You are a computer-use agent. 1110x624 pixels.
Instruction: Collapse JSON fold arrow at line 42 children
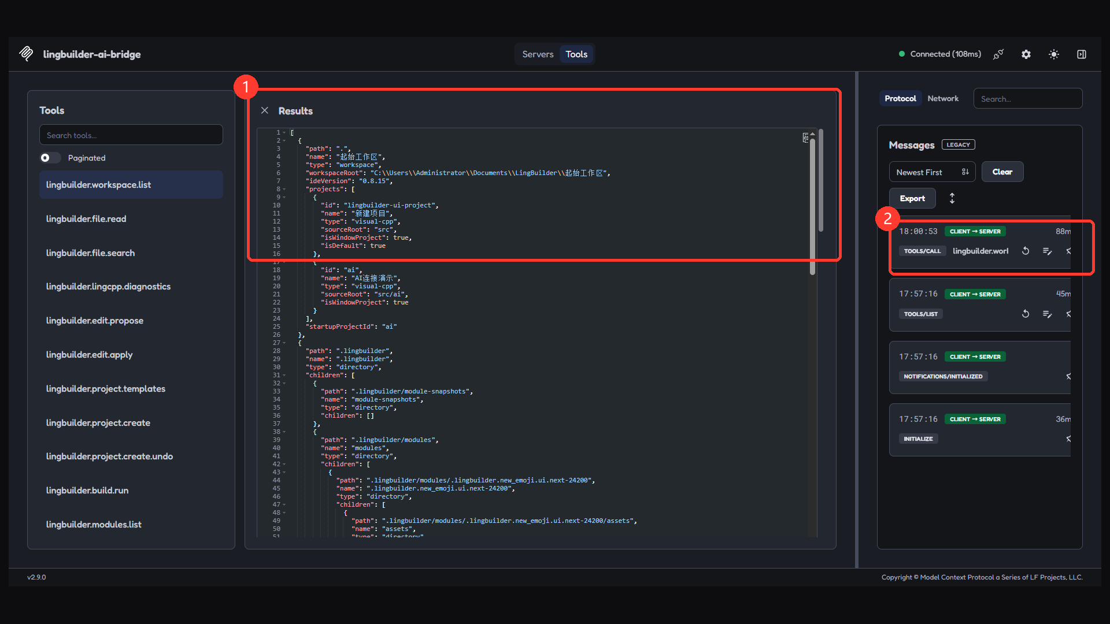point(284,465)
